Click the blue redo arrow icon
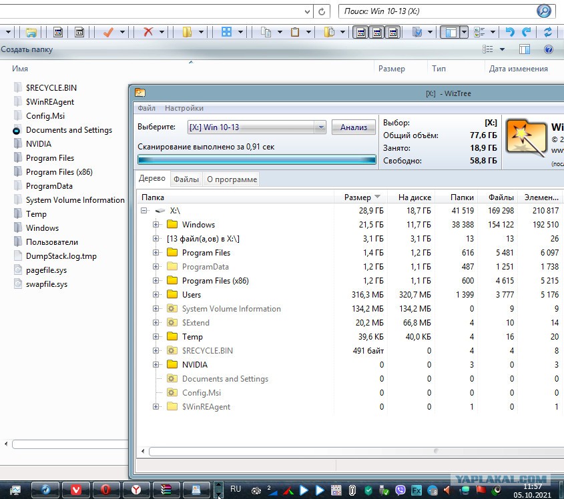 (x=526, y=33)
